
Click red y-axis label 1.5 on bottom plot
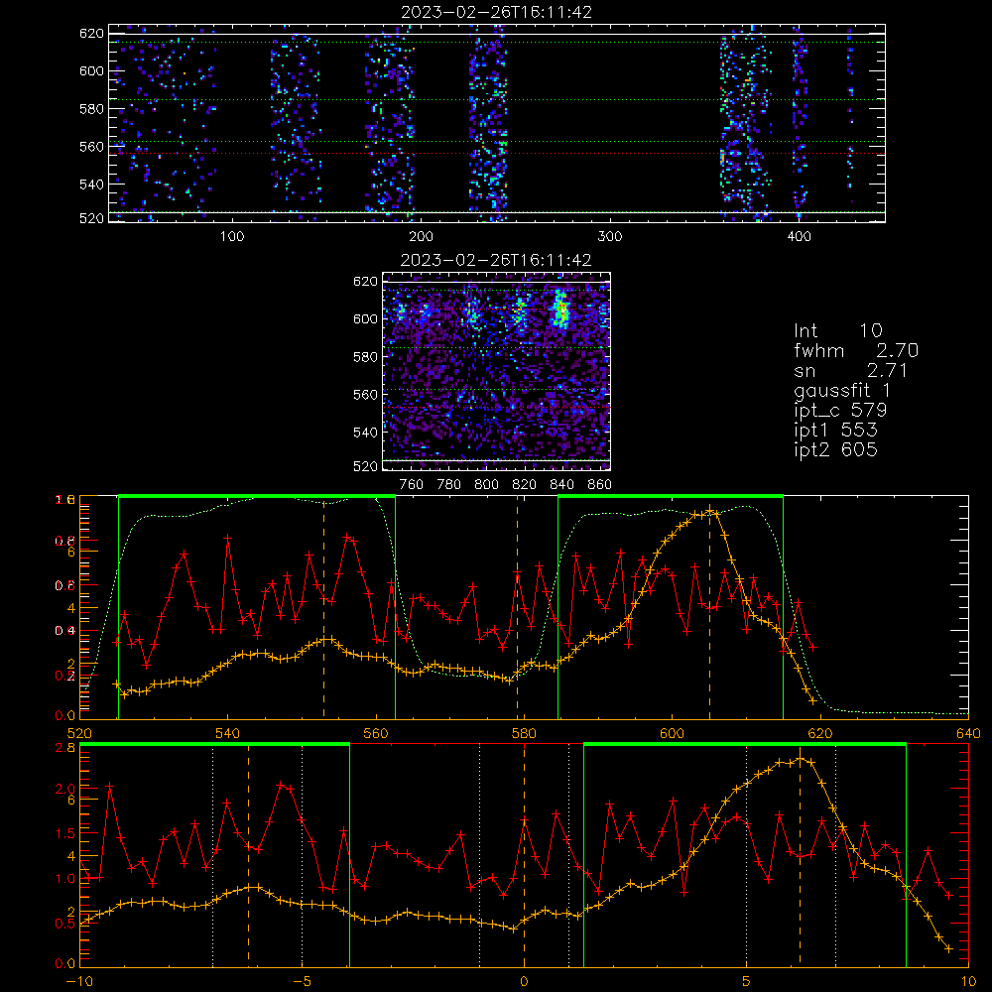pos(65,833)
